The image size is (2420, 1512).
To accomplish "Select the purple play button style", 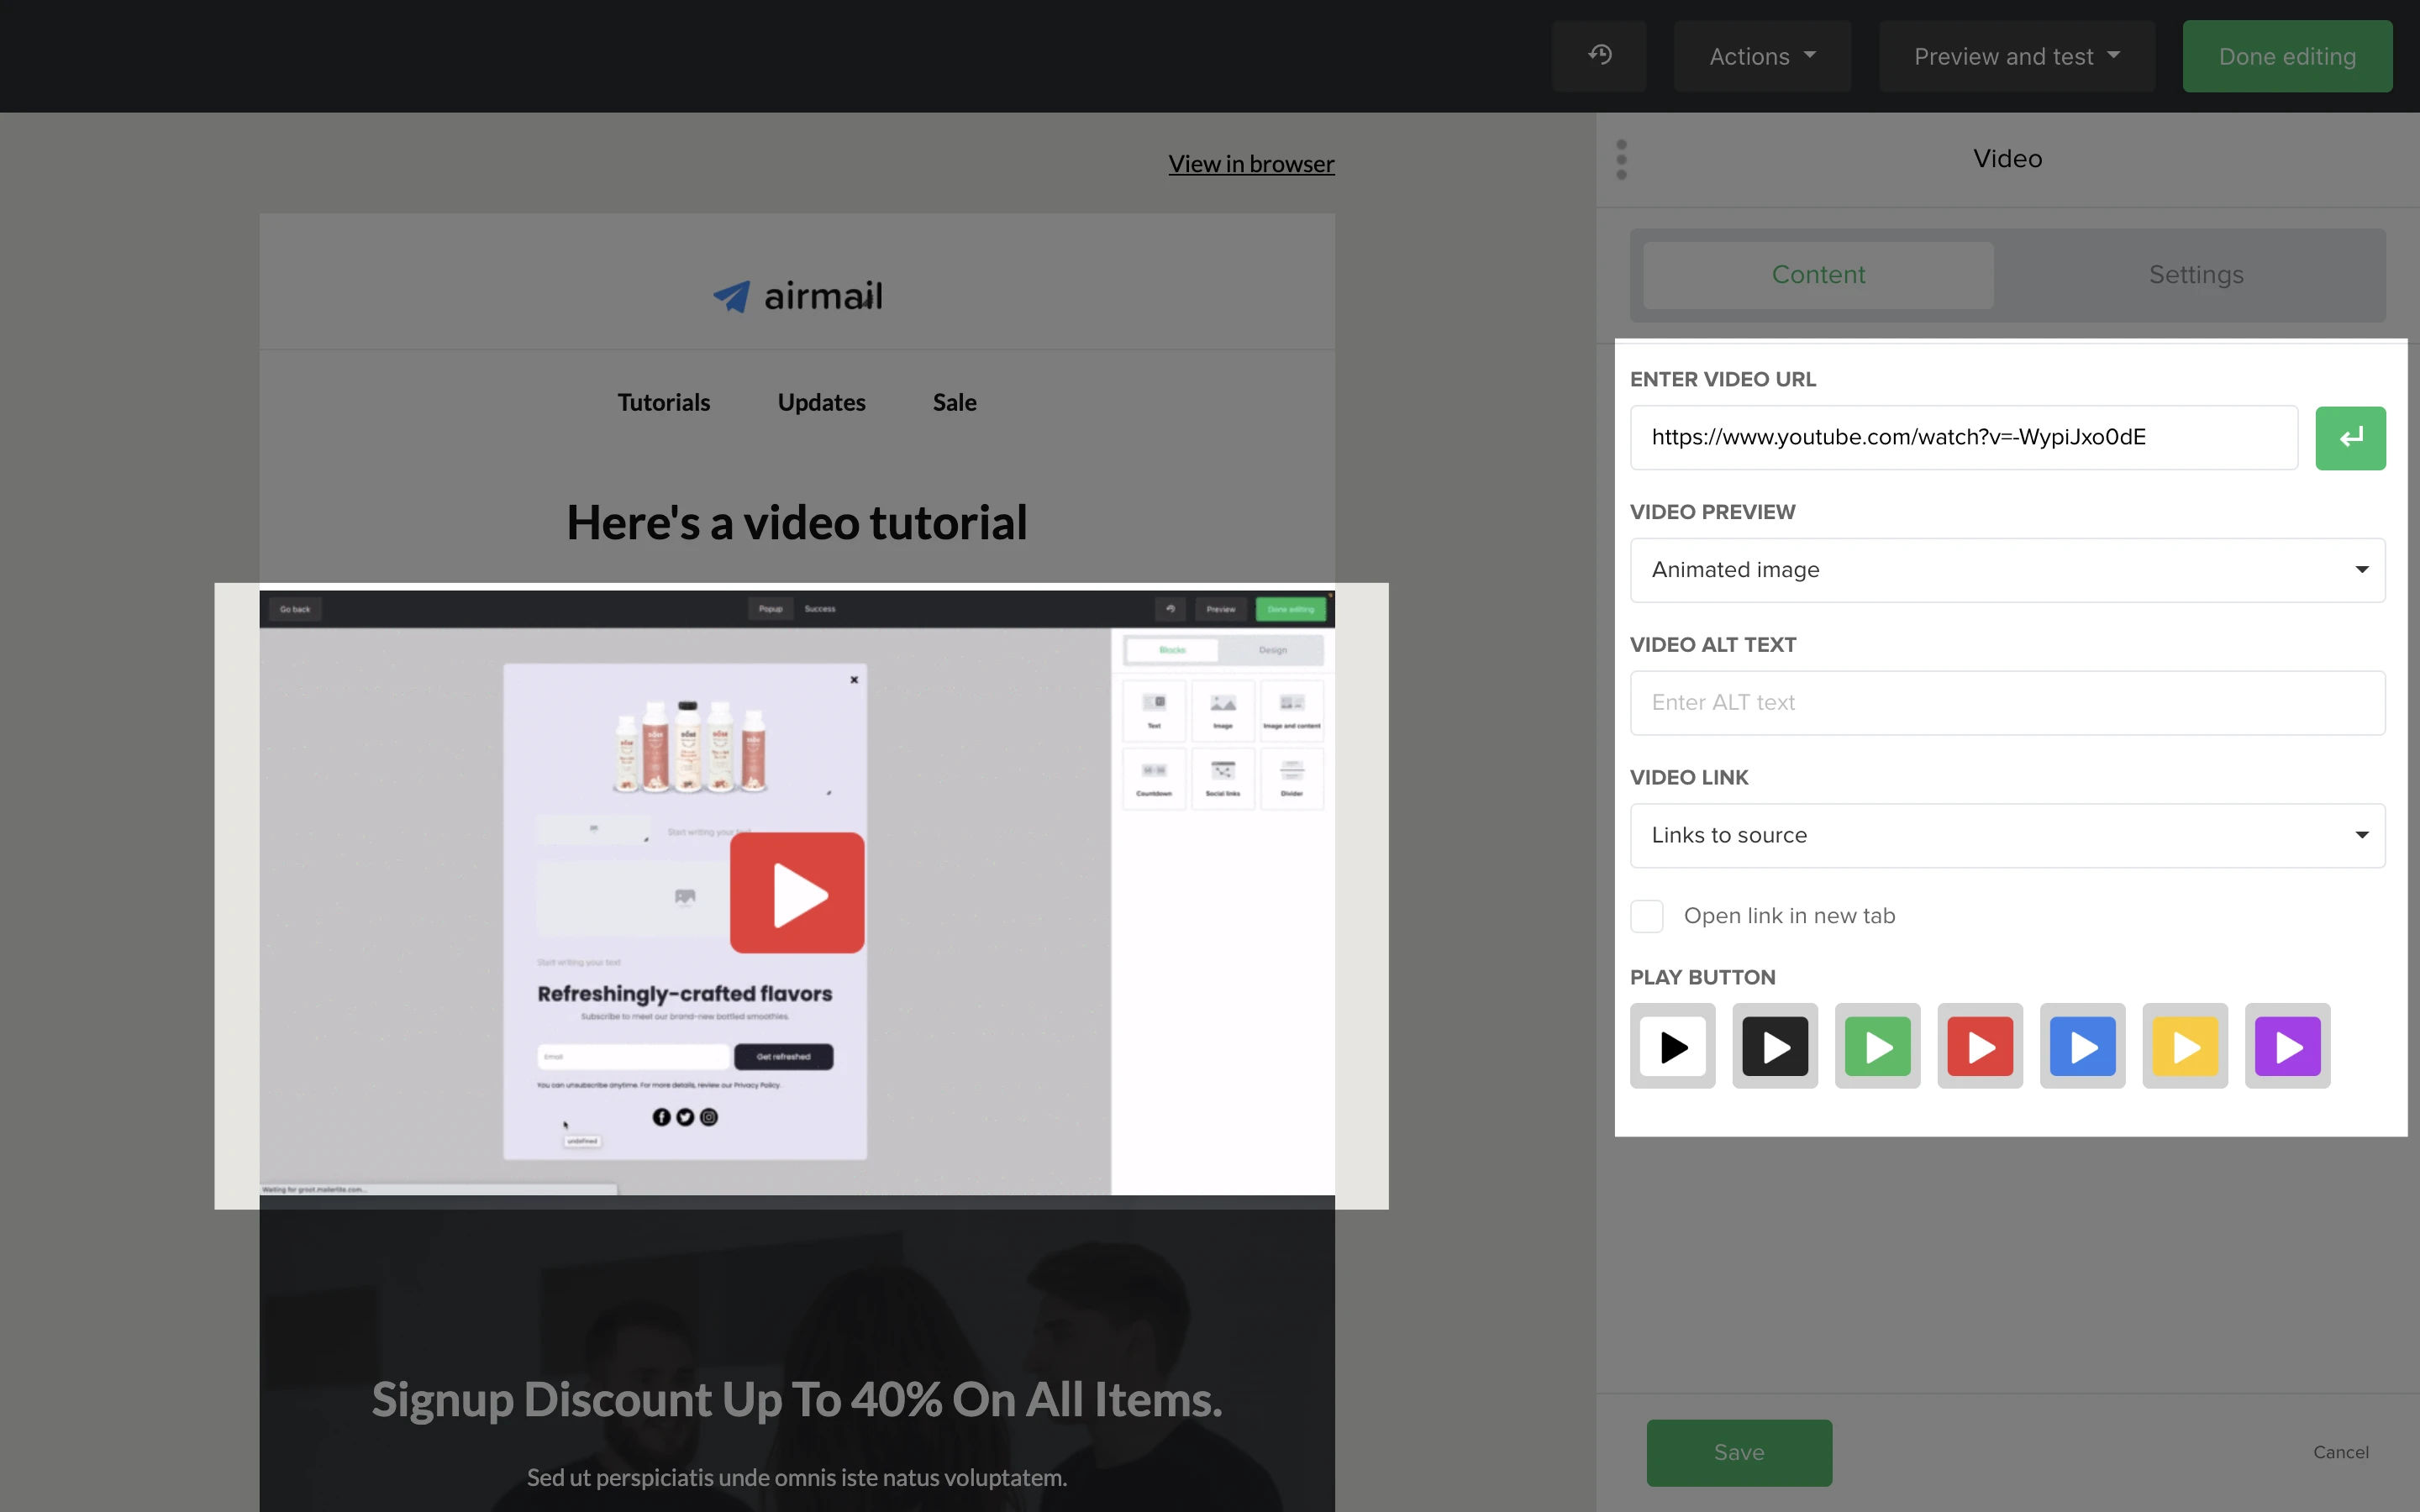I will (2287, 1046).
